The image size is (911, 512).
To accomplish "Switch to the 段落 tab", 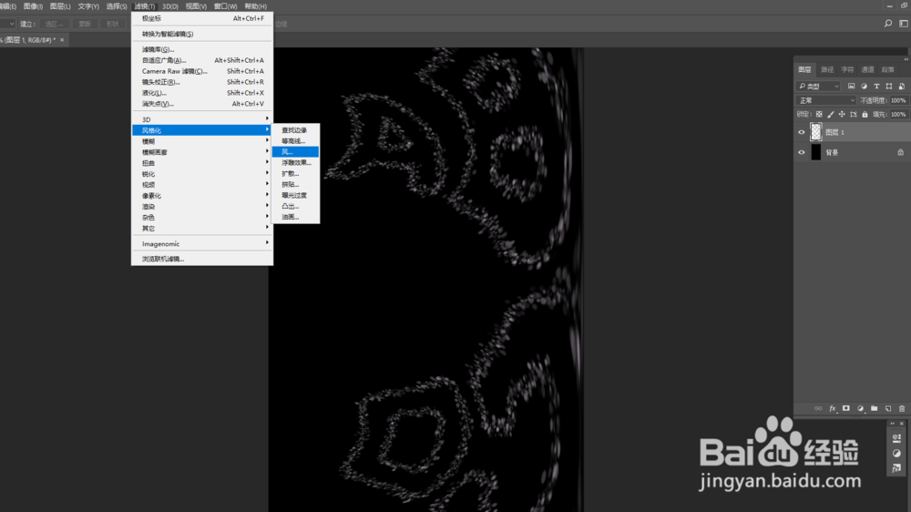I will 887,70.
